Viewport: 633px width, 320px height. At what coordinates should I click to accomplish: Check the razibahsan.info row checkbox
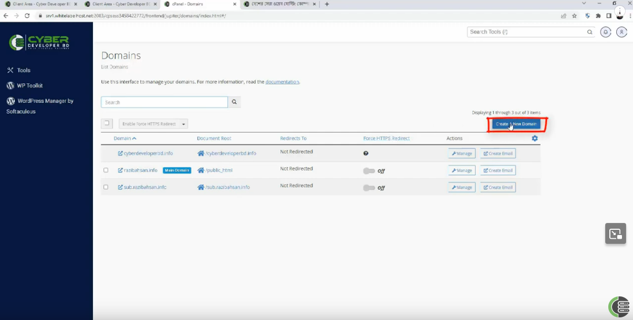pos(106,170)
